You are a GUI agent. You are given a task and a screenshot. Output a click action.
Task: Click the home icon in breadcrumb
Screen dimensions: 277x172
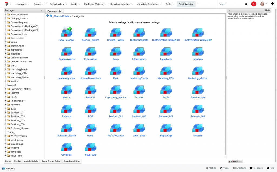51,16
